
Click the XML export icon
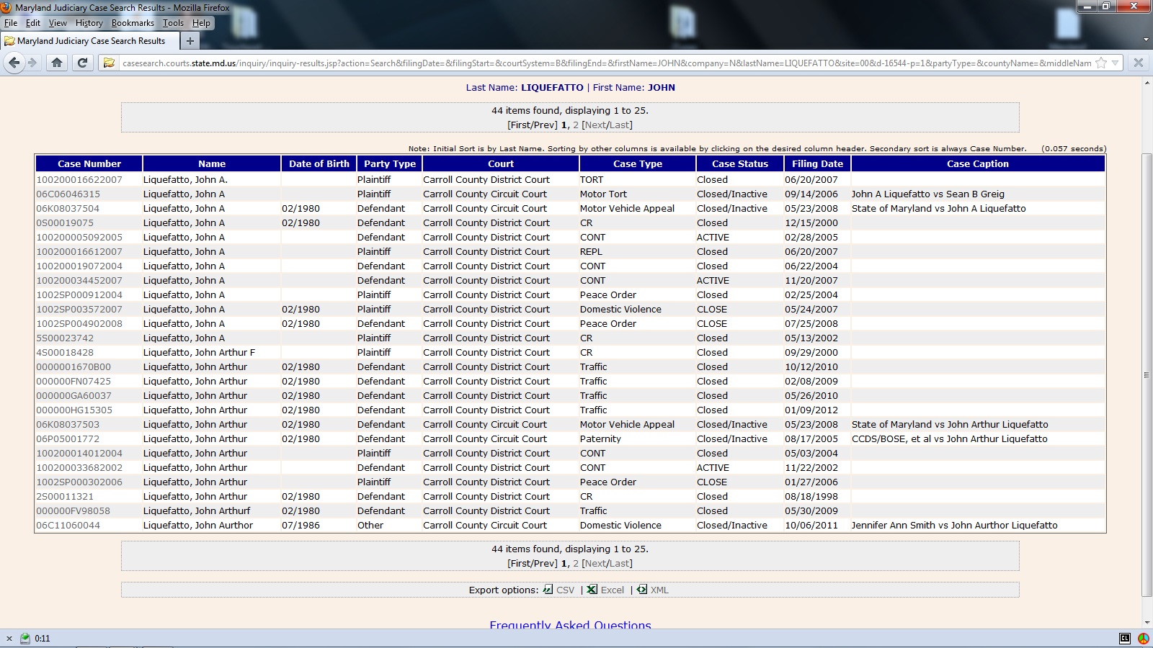(642, 589)
